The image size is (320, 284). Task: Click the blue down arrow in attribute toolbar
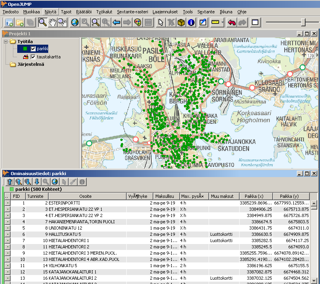37,182
